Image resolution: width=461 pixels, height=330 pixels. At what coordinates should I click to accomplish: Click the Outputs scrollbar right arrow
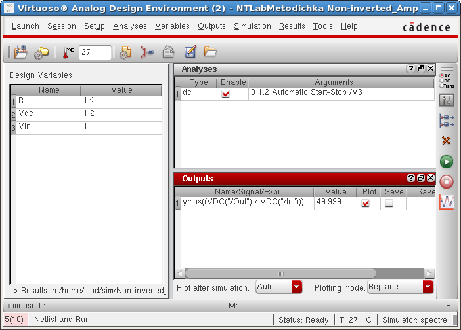click(429, 274)
